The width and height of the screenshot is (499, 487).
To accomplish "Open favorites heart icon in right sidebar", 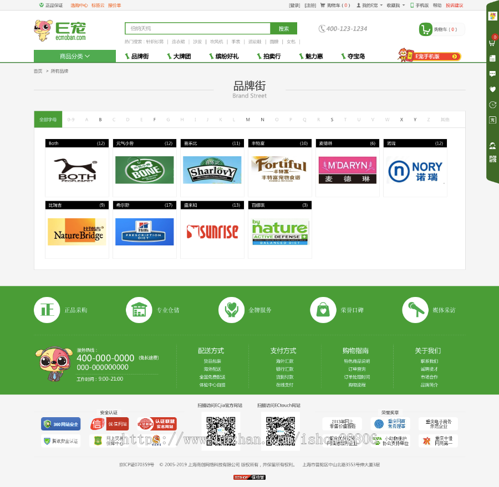I will pos(492,89).
